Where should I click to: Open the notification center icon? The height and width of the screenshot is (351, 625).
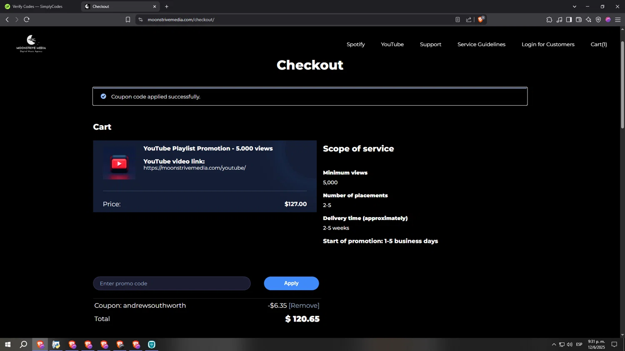tap(614, 344)
